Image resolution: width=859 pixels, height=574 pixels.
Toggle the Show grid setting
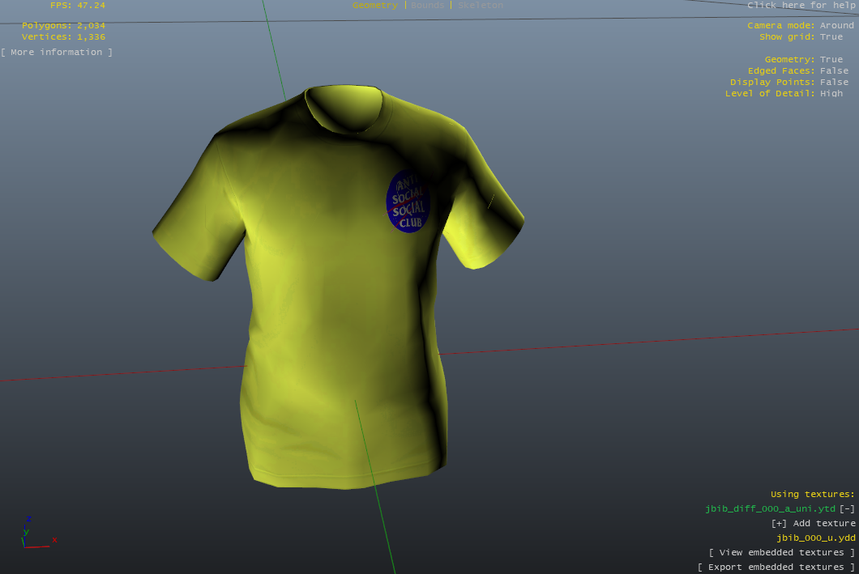pos(831,36)
